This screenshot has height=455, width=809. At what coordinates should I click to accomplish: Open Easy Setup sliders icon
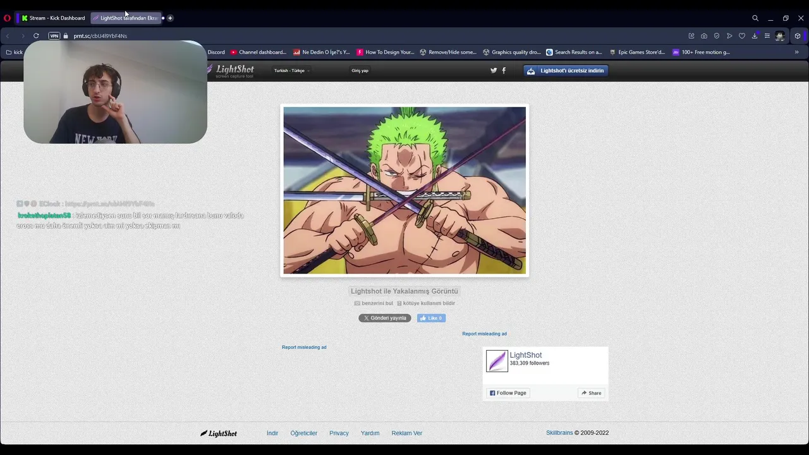coord(767,36)
